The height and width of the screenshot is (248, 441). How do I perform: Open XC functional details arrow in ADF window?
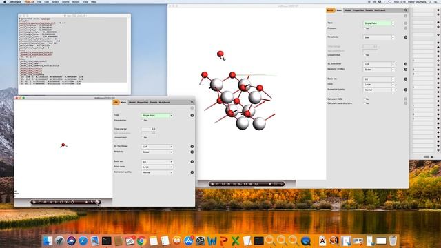[x=192, y=147]
